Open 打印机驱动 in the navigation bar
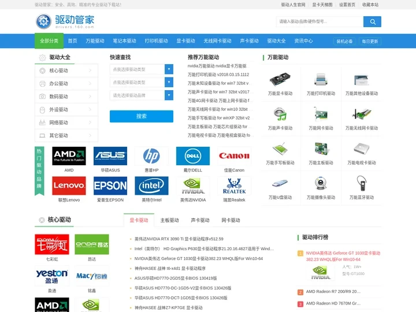 click(156, 41)
